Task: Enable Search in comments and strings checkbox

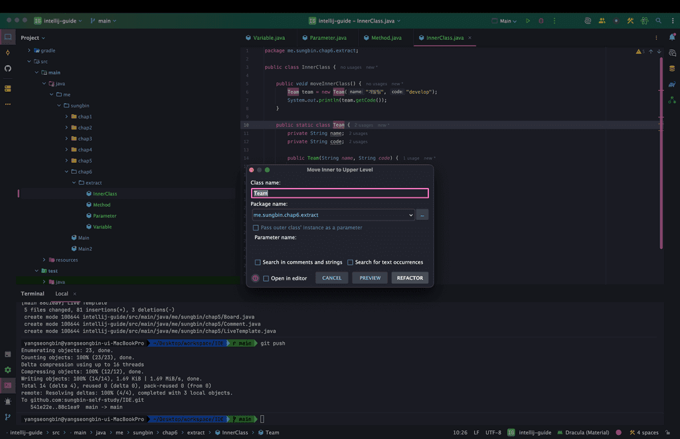Action: click(x=258, y=262)
